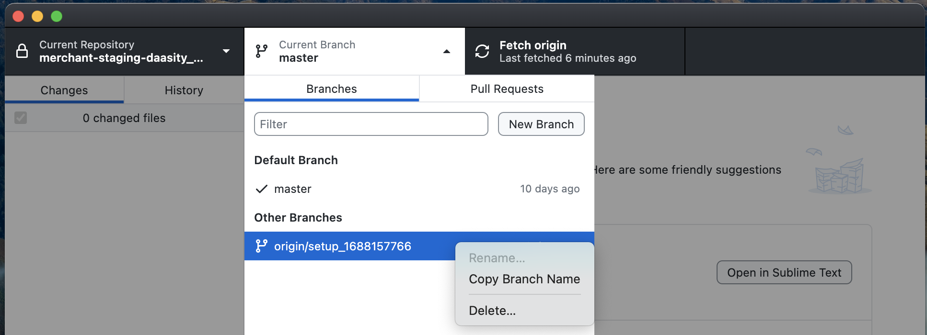Expand the Current Repository dropdown arrow
The width and height of the screenshot is (927, 335).
pos(226,51)
